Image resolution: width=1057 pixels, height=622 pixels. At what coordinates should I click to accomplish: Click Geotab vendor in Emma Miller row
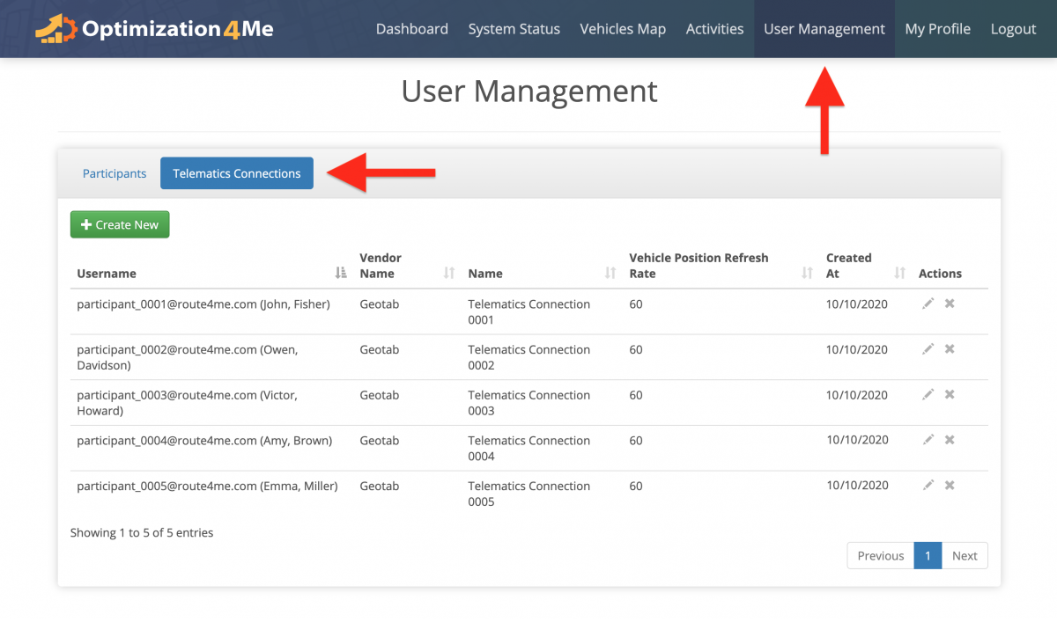pyautogui.click(x=380, y=486)
